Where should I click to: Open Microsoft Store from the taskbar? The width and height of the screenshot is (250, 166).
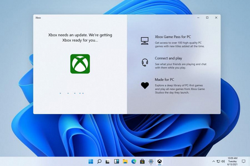(142, 162)
